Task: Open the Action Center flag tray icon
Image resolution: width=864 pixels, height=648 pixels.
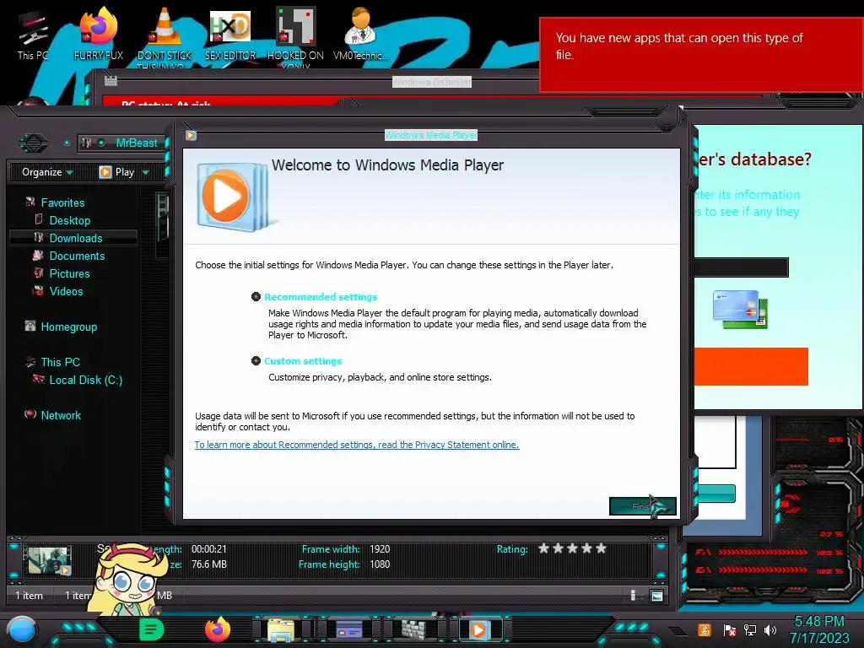Action: coord(730,630)
